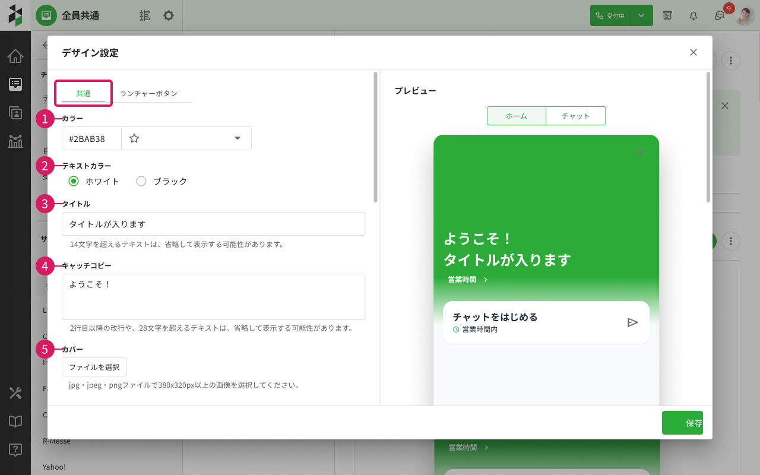Viewport: 760px width, 475px height.
Task: Click the send arrow in chat preview
Action: pyautogui.click(x=632, y=322)
